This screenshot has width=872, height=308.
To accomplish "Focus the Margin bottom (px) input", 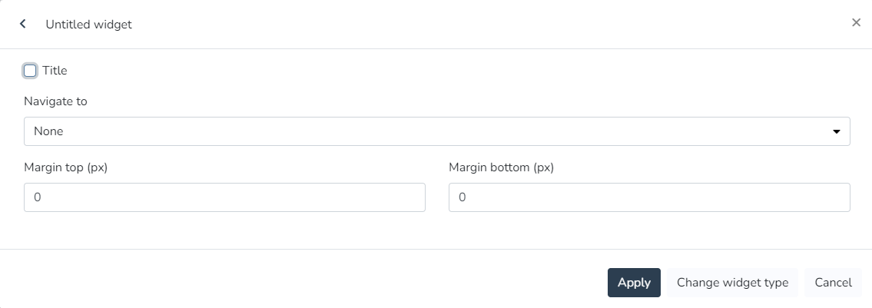I will coord(649,197).
